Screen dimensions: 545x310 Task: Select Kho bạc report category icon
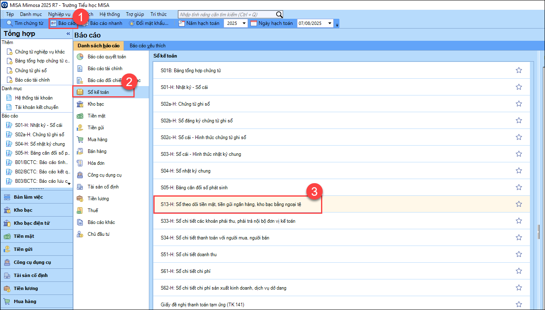(80, 104)
